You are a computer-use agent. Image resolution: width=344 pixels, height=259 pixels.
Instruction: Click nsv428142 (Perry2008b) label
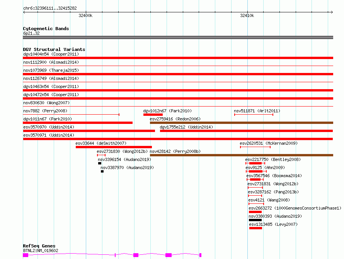point(175,151)
